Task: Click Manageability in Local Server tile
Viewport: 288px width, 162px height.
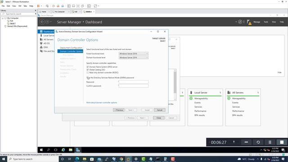Action: [x=201, y=99]
